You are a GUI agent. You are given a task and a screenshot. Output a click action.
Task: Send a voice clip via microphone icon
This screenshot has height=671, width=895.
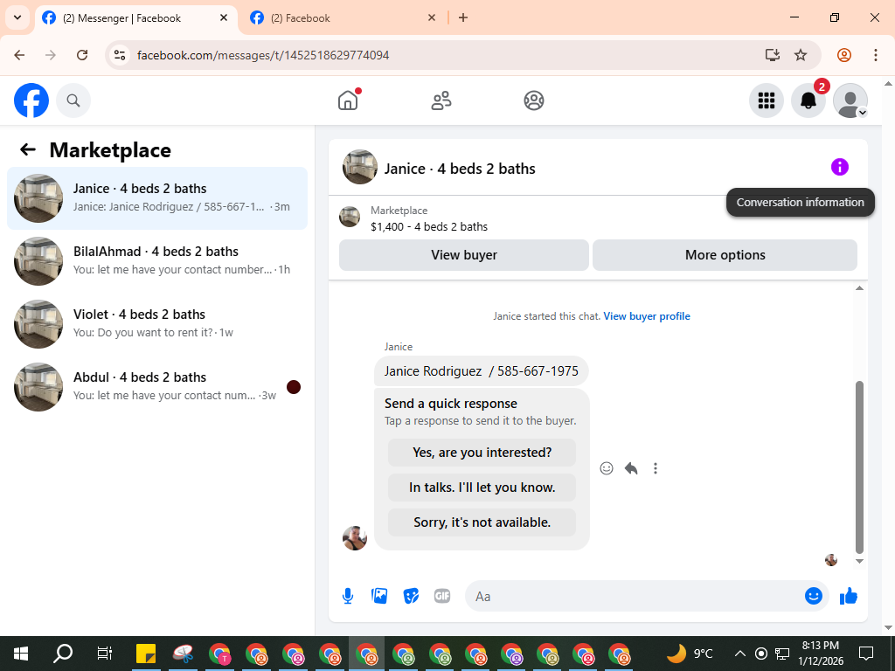pyautogui.click(x=348, y=596)
